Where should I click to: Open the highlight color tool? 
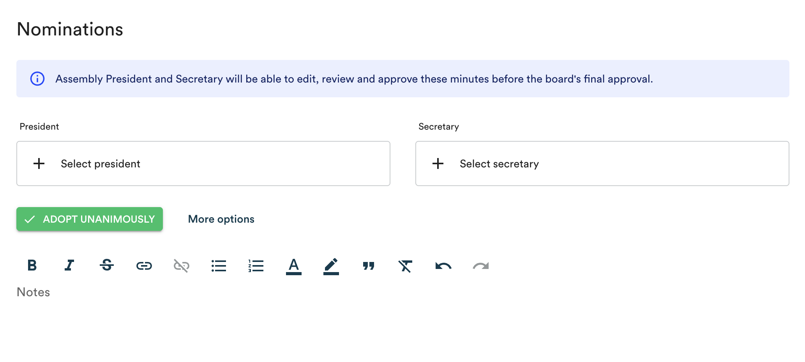pos(331,267)
